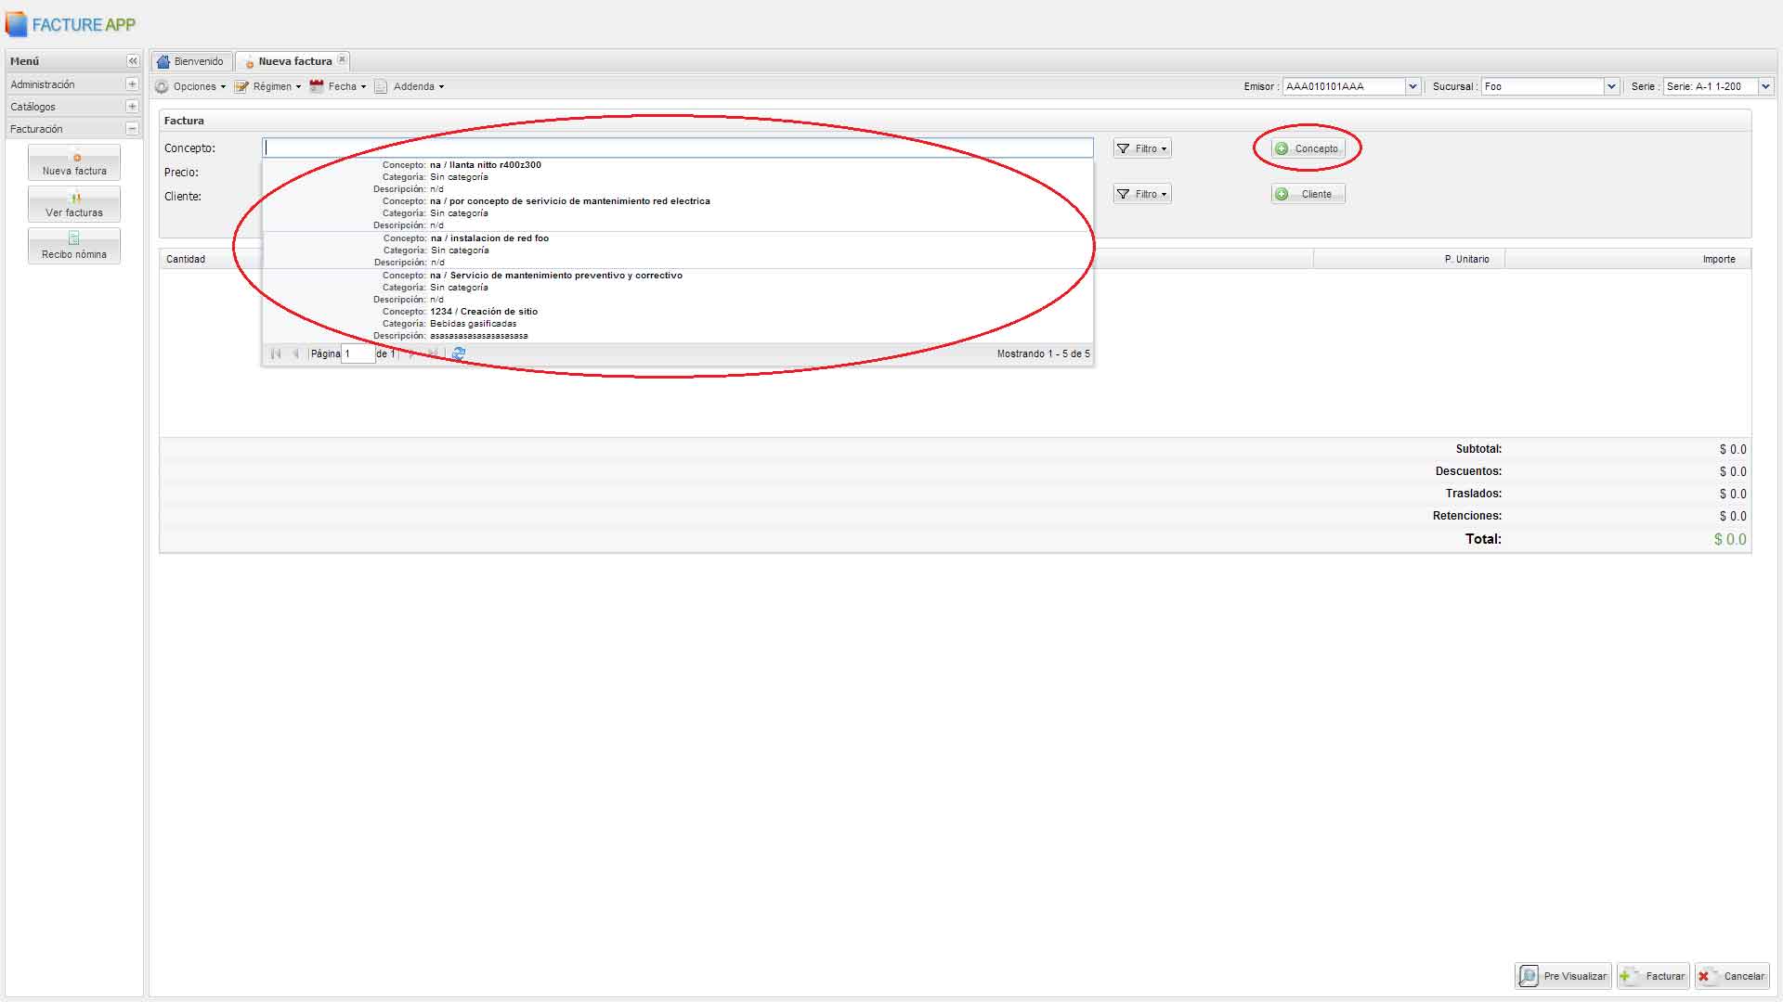Viewport: 1783px width, 1002px height.
Task: Collapse the Menú side panel
Action: point(133,61)
